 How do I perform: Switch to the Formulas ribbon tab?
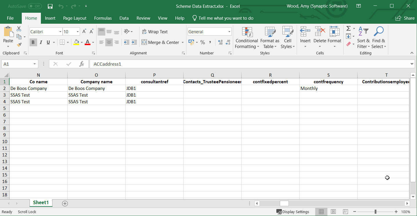click(103, 18)
